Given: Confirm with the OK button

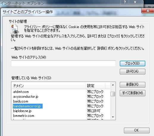Looking at the screenshot, I should click(x=137, y=130).
